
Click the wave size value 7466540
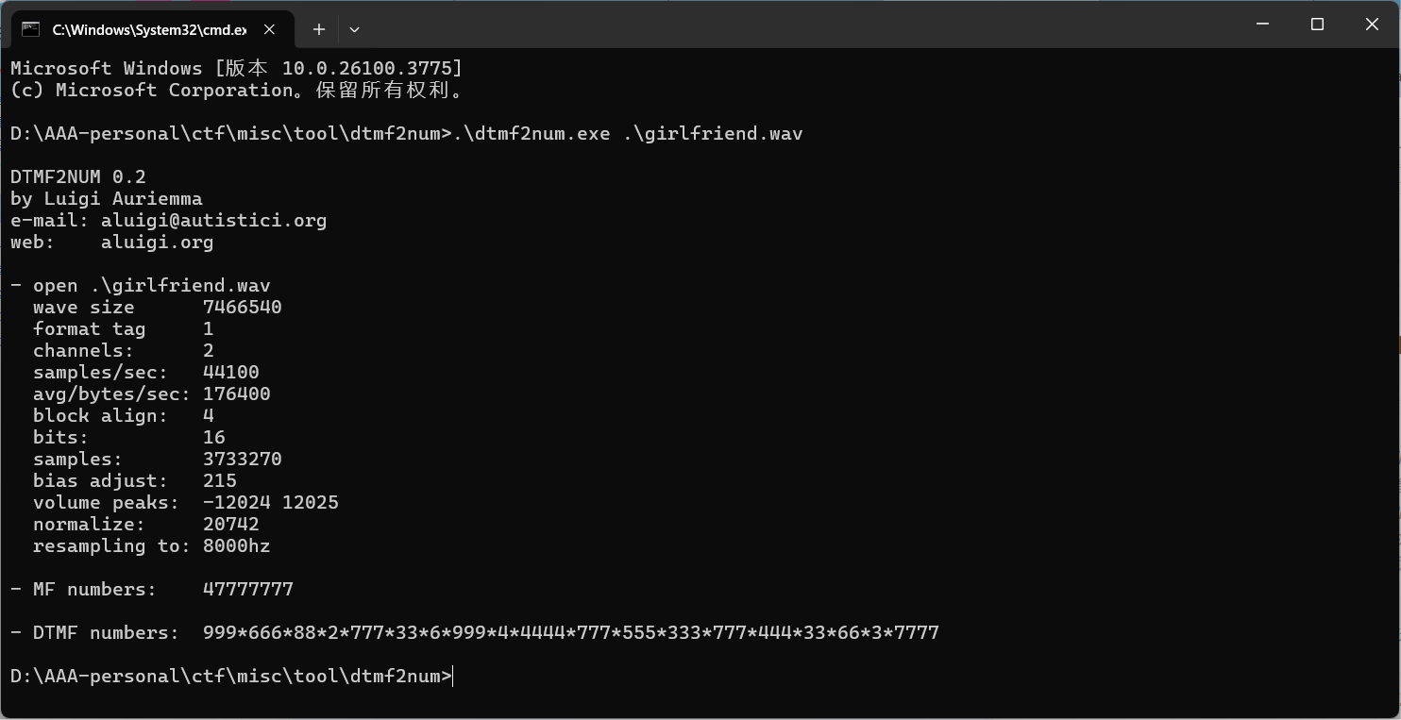coord(243,307)
